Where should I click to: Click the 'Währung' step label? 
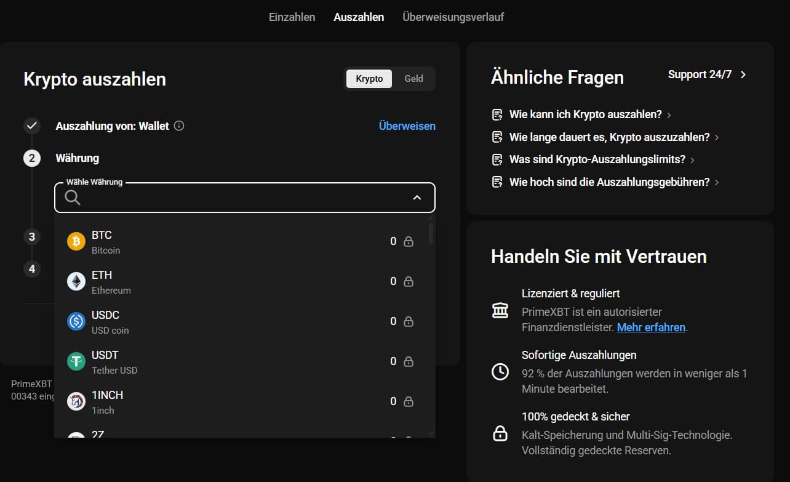click(x=78, y=158)
